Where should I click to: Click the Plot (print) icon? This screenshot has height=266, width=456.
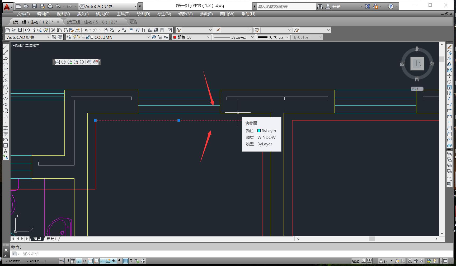coord(27,30)
